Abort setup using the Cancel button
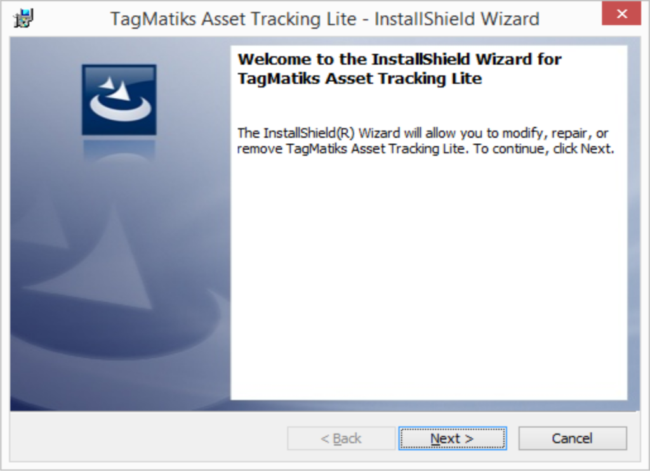Image resolution: width=650 pixels, height=471 pixels. pyautogui.click(x=573, y=438)
